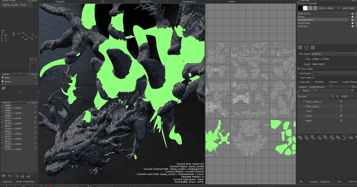Collapse the Color Data section
The width and height of the screenshot is (357, 187).
[298, 69]
